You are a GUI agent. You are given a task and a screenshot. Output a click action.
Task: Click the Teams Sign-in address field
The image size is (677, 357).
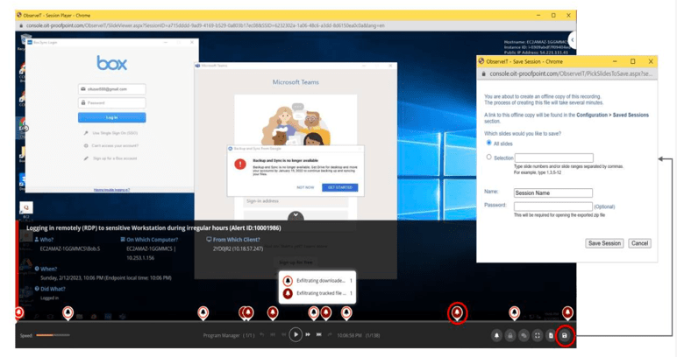[x=296, y=201]
